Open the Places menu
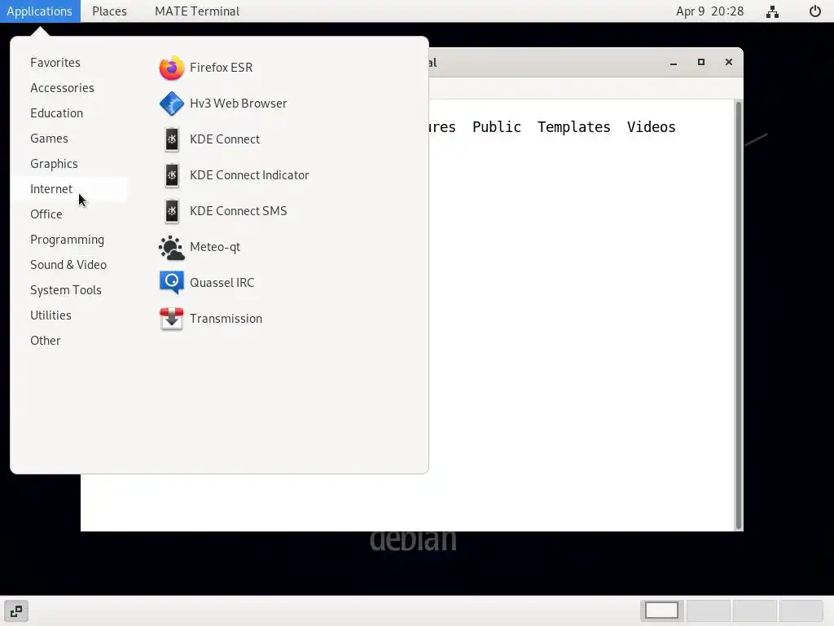This screenshot has width=834, height=626. tap(109, 11)
